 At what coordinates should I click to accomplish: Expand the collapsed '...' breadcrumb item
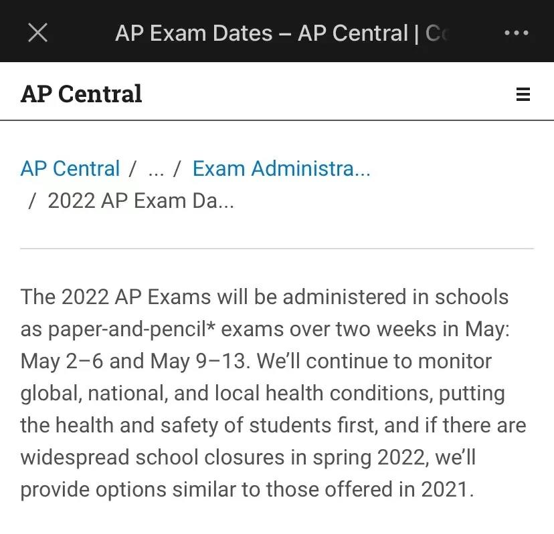click(x=156, y=170)
